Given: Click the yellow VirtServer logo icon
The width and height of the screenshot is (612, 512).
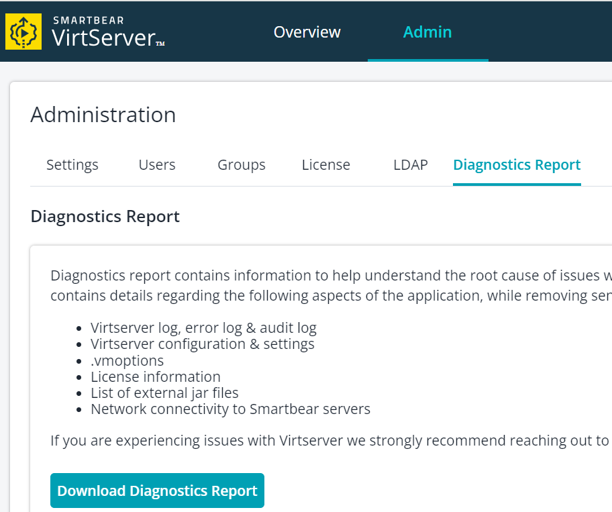Looking at the screenshot, I should (x=23, y=32).
